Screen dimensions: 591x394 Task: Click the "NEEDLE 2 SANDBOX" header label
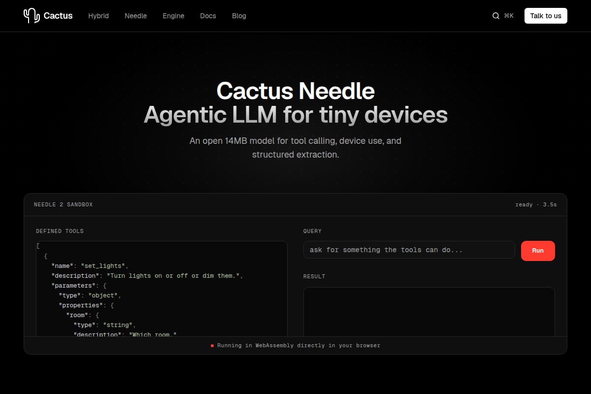tap(63, 204)
